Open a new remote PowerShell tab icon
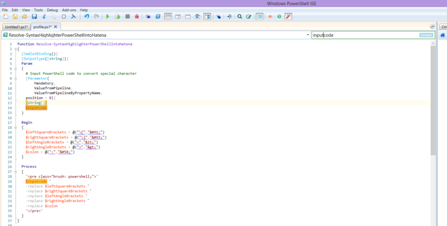Viewport: 447px width, 226px height. pos(148,17)
